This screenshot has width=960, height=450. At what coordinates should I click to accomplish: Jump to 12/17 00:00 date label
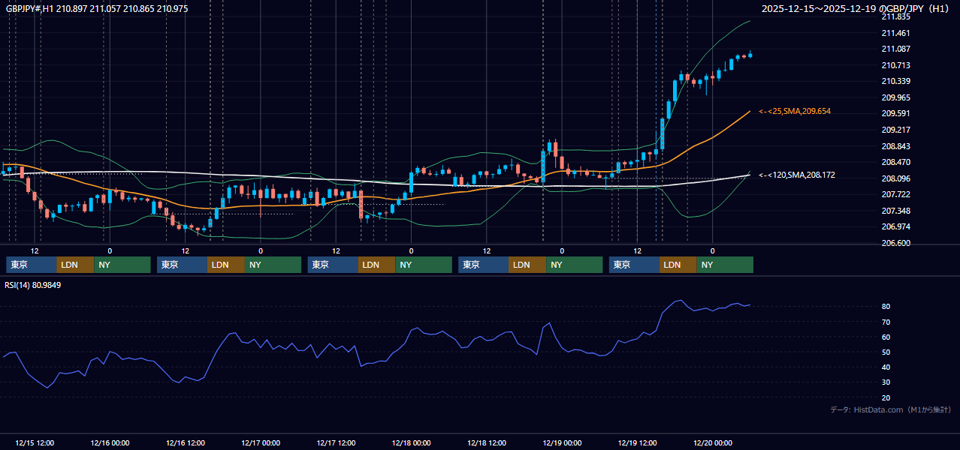click(x=261, y=443)
